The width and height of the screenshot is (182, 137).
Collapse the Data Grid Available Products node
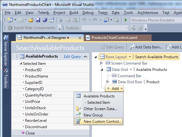(x=102, y=70)
